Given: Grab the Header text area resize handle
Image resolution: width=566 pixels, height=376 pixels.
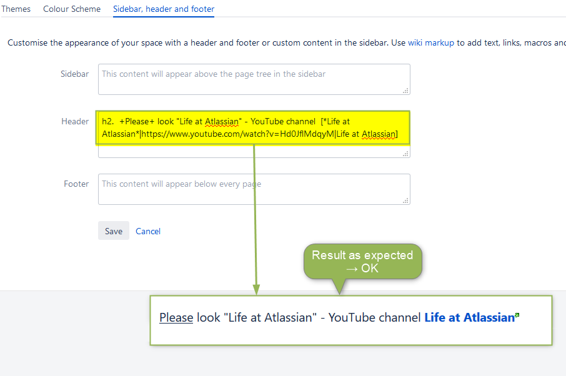Looking at the screenshot, I should tap(405, 154).
